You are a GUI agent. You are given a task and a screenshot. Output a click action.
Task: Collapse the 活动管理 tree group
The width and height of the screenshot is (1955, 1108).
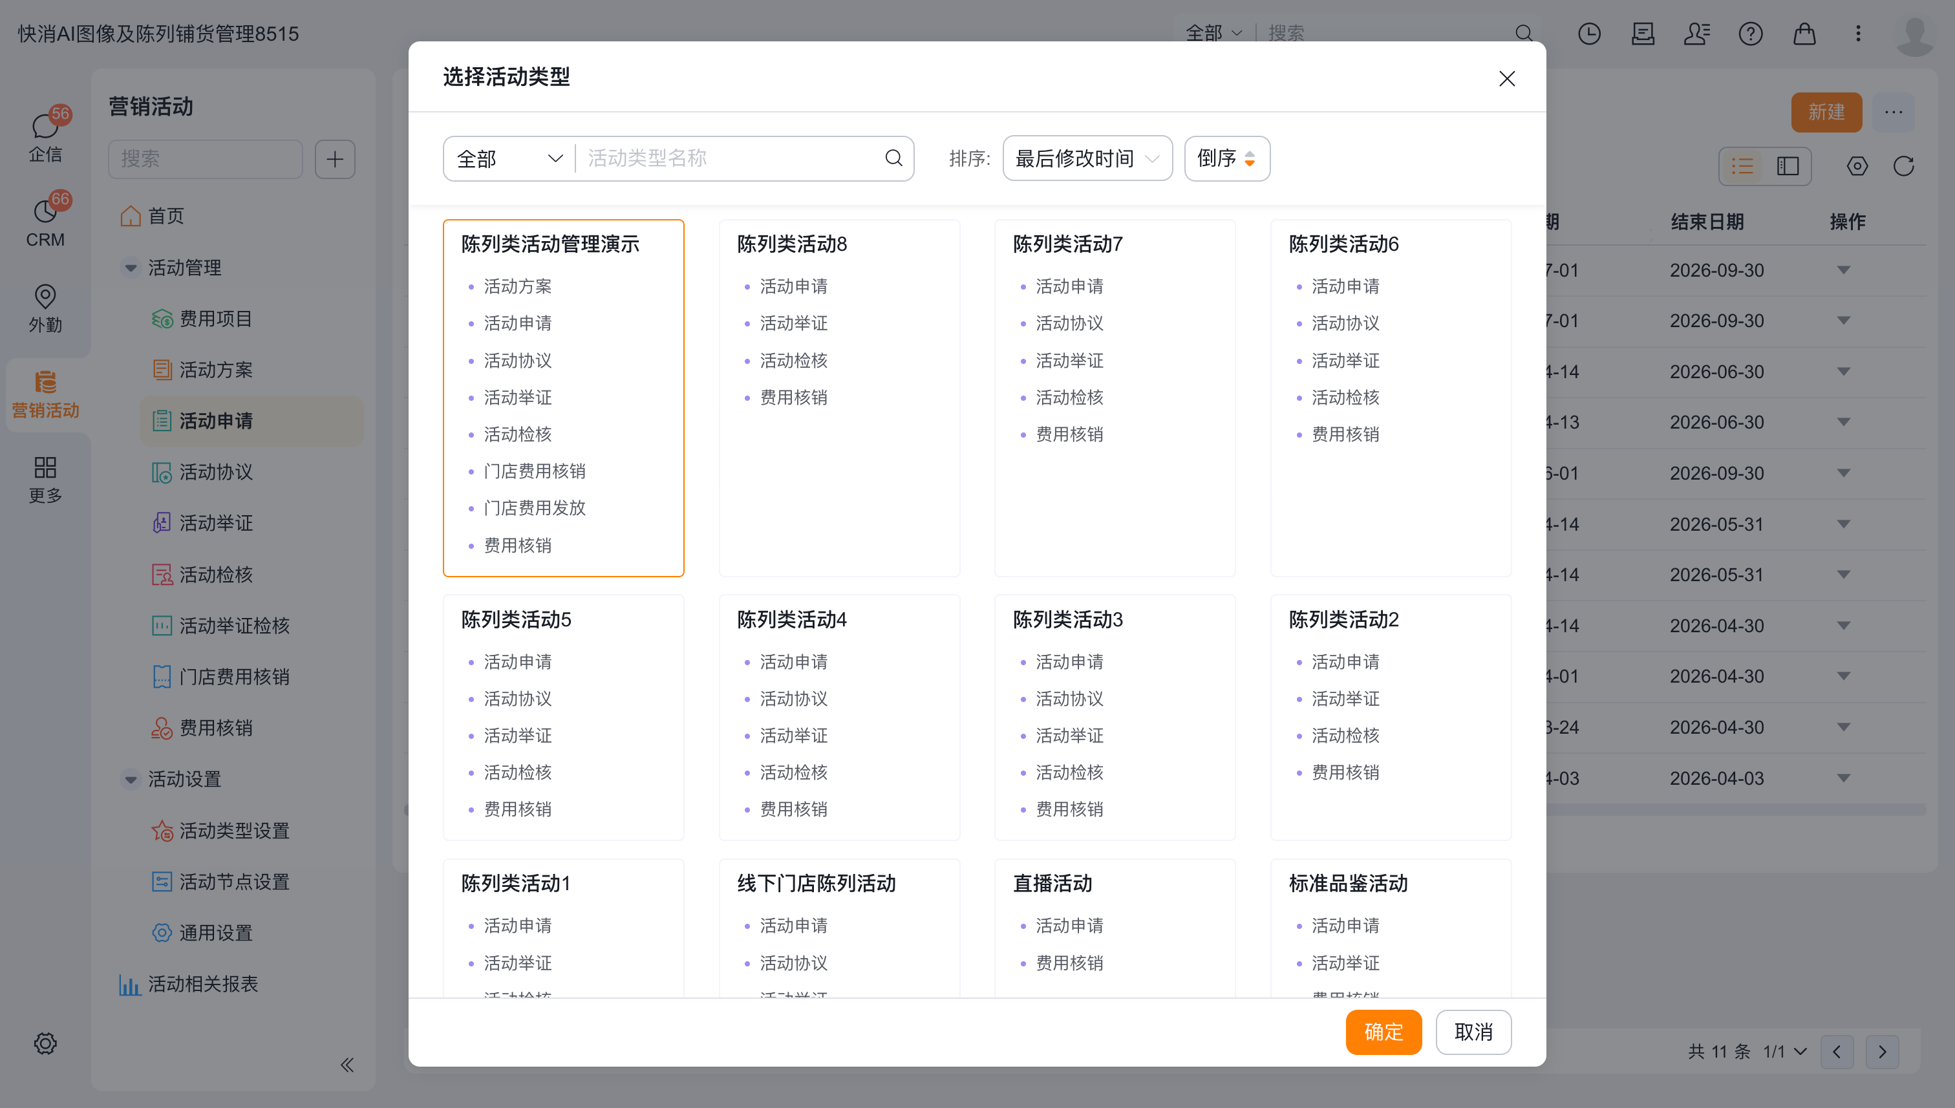click(x=130, y=268)
